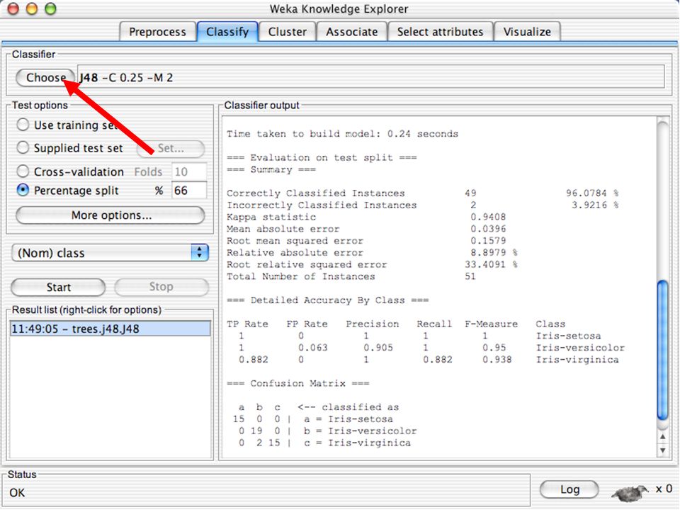Screen dimensions: 680x510
Task: Choose Cross-validation test option
Action: point(23,171)
